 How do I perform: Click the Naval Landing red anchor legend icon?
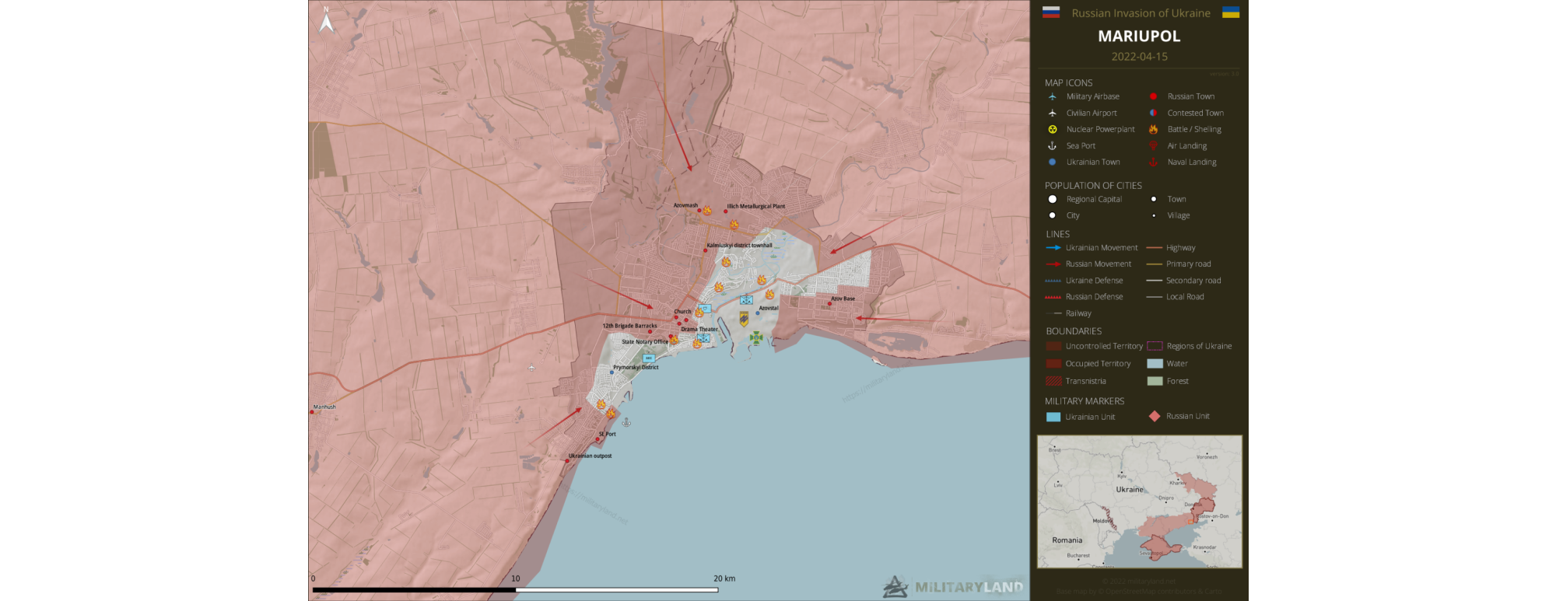pos(1153,162)
